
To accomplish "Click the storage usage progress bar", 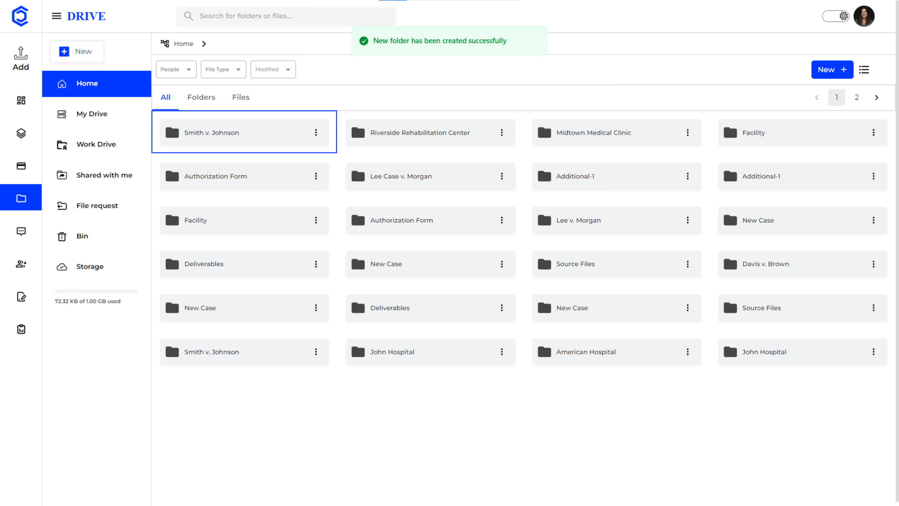I will tap(97, 290).
